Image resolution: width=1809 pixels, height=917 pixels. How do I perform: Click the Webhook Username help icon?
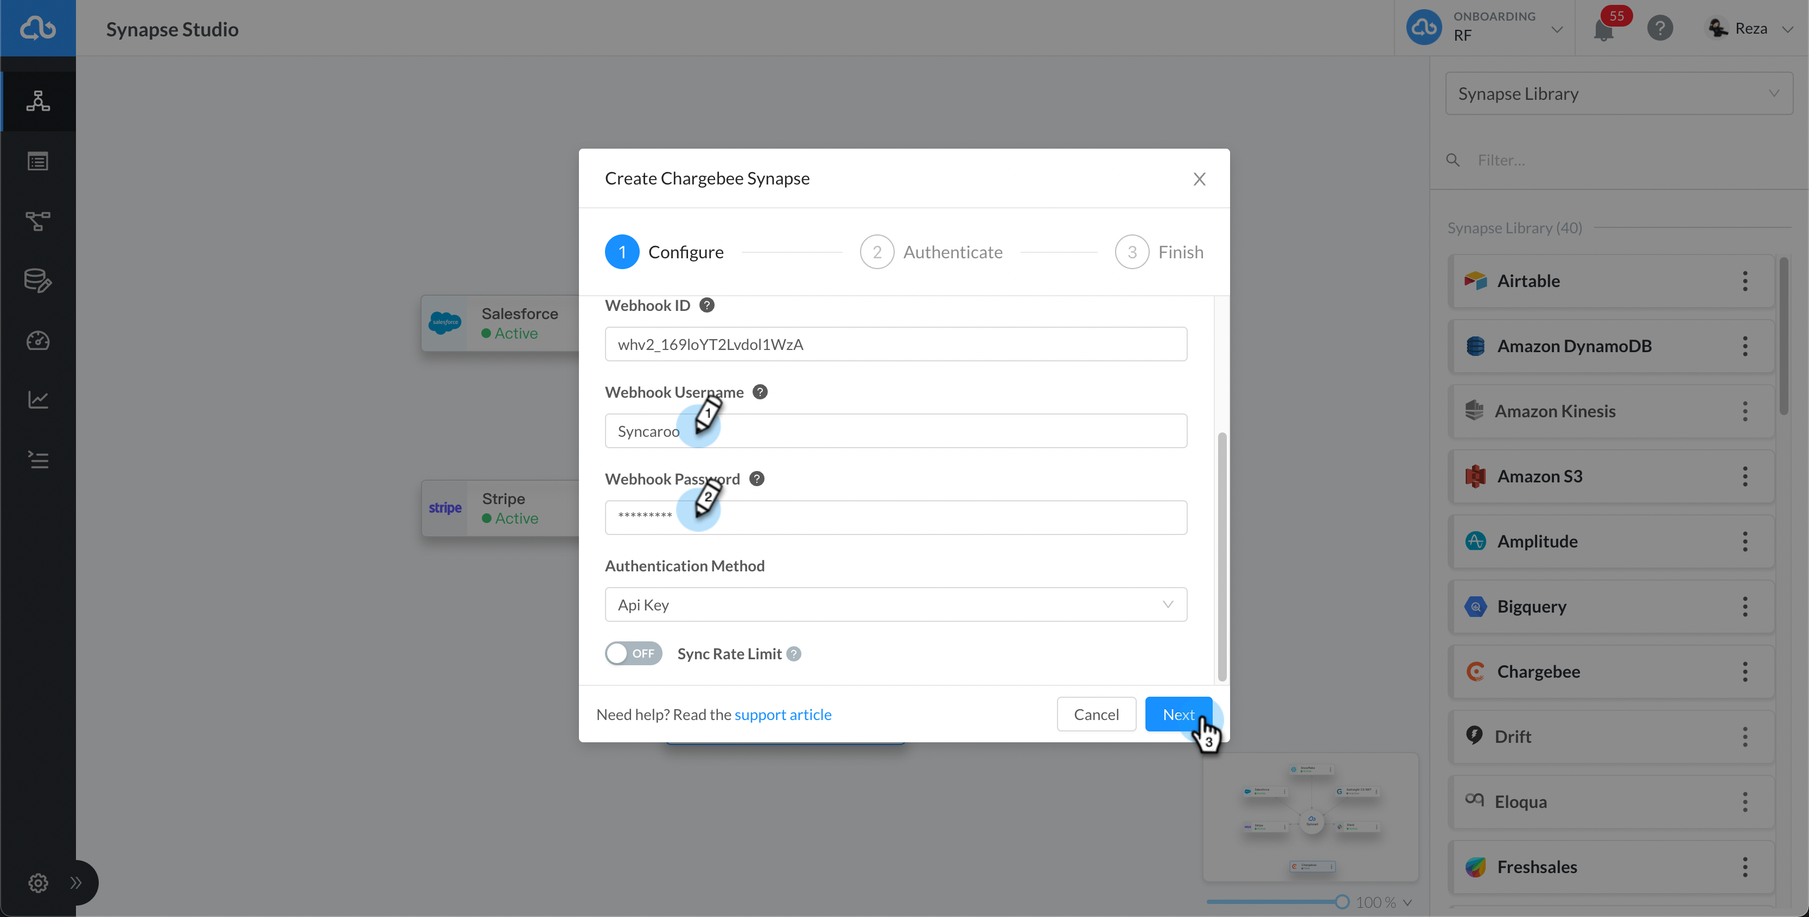[x=760, y=392]
